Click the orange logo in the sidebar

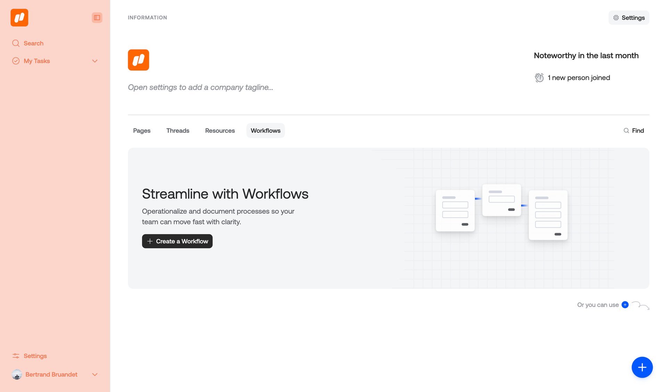(x=19, y=18)
